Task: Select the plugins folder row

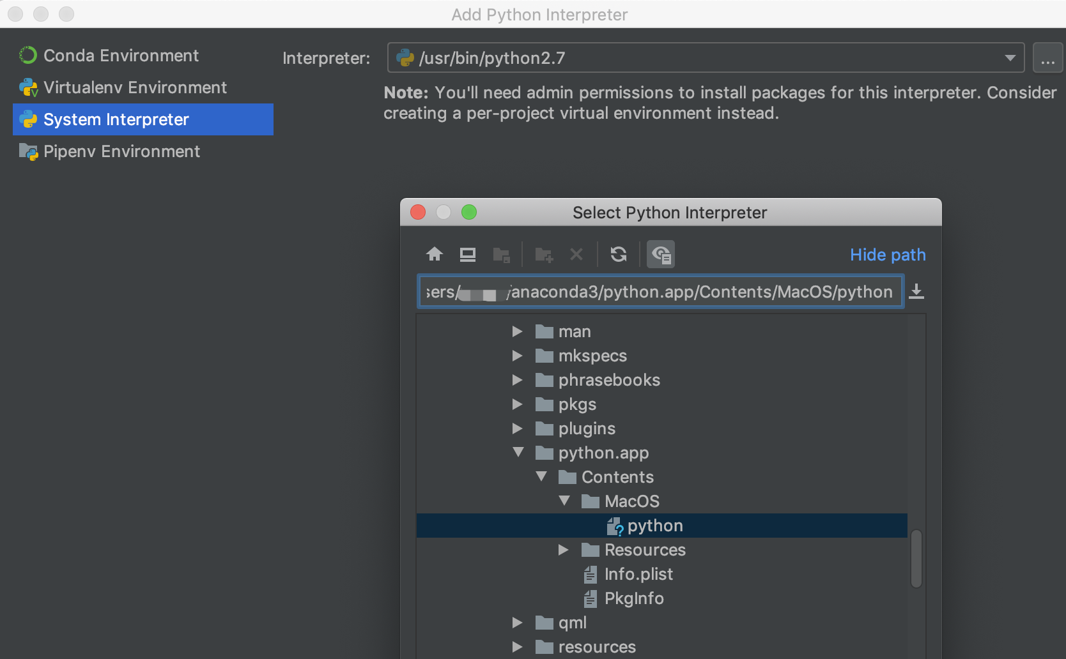Action: click(x=661, y=428)
